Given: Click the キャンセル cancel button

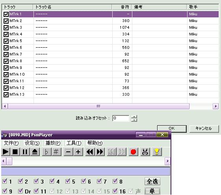Looking at the screenshot, I should tap(204, 128).
